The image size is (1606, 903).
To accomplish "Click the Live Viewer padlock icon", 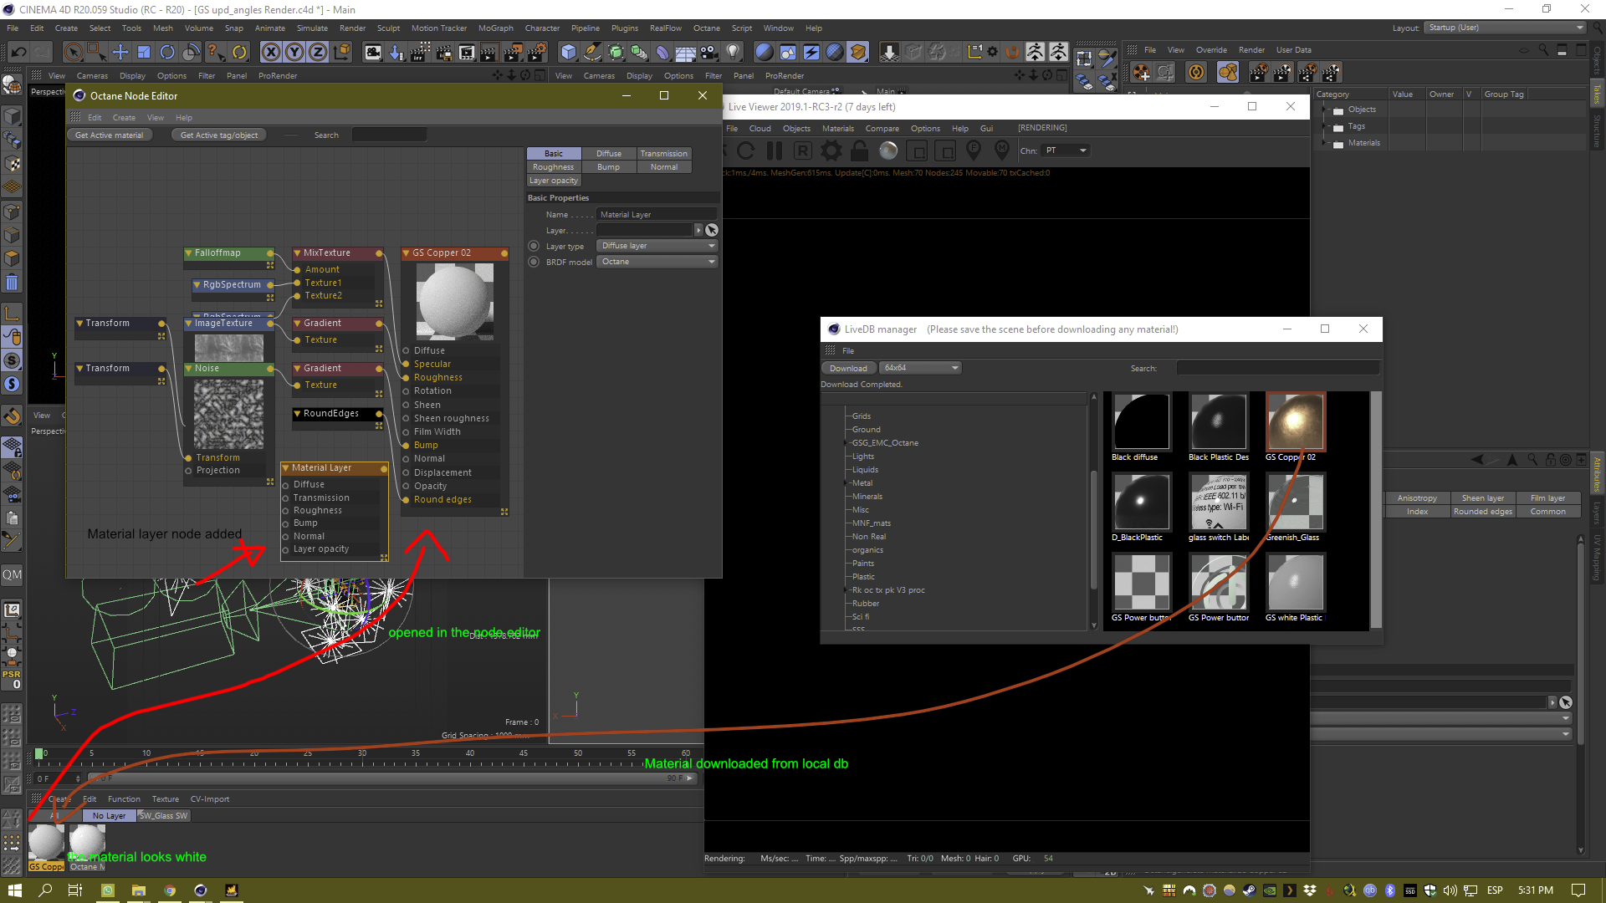I will (x=859, y=150).
